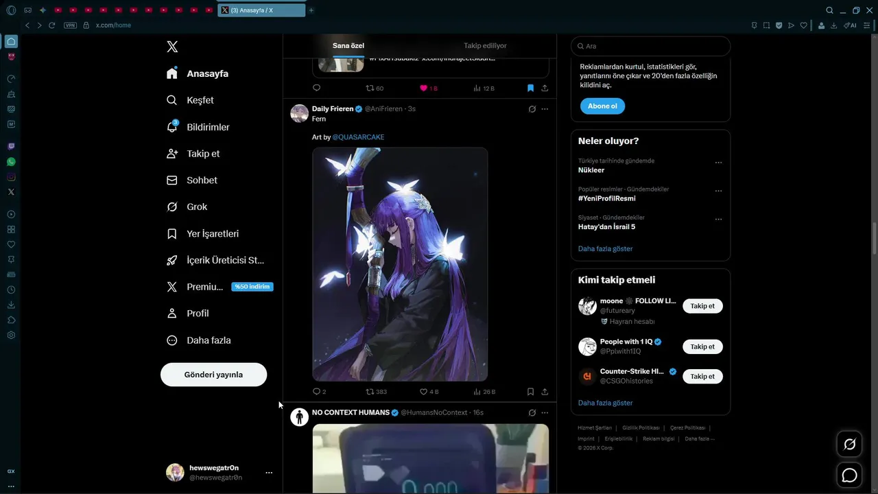The height and width of the screenshot is (494, 878).
Task: Open Takip et page in navigation
Action: tap(193, 154)
